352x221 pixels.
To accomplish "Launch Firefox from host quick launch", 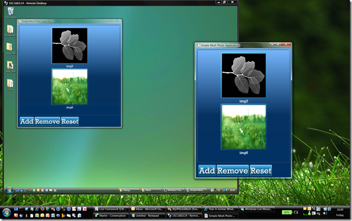I will [43, 209].
